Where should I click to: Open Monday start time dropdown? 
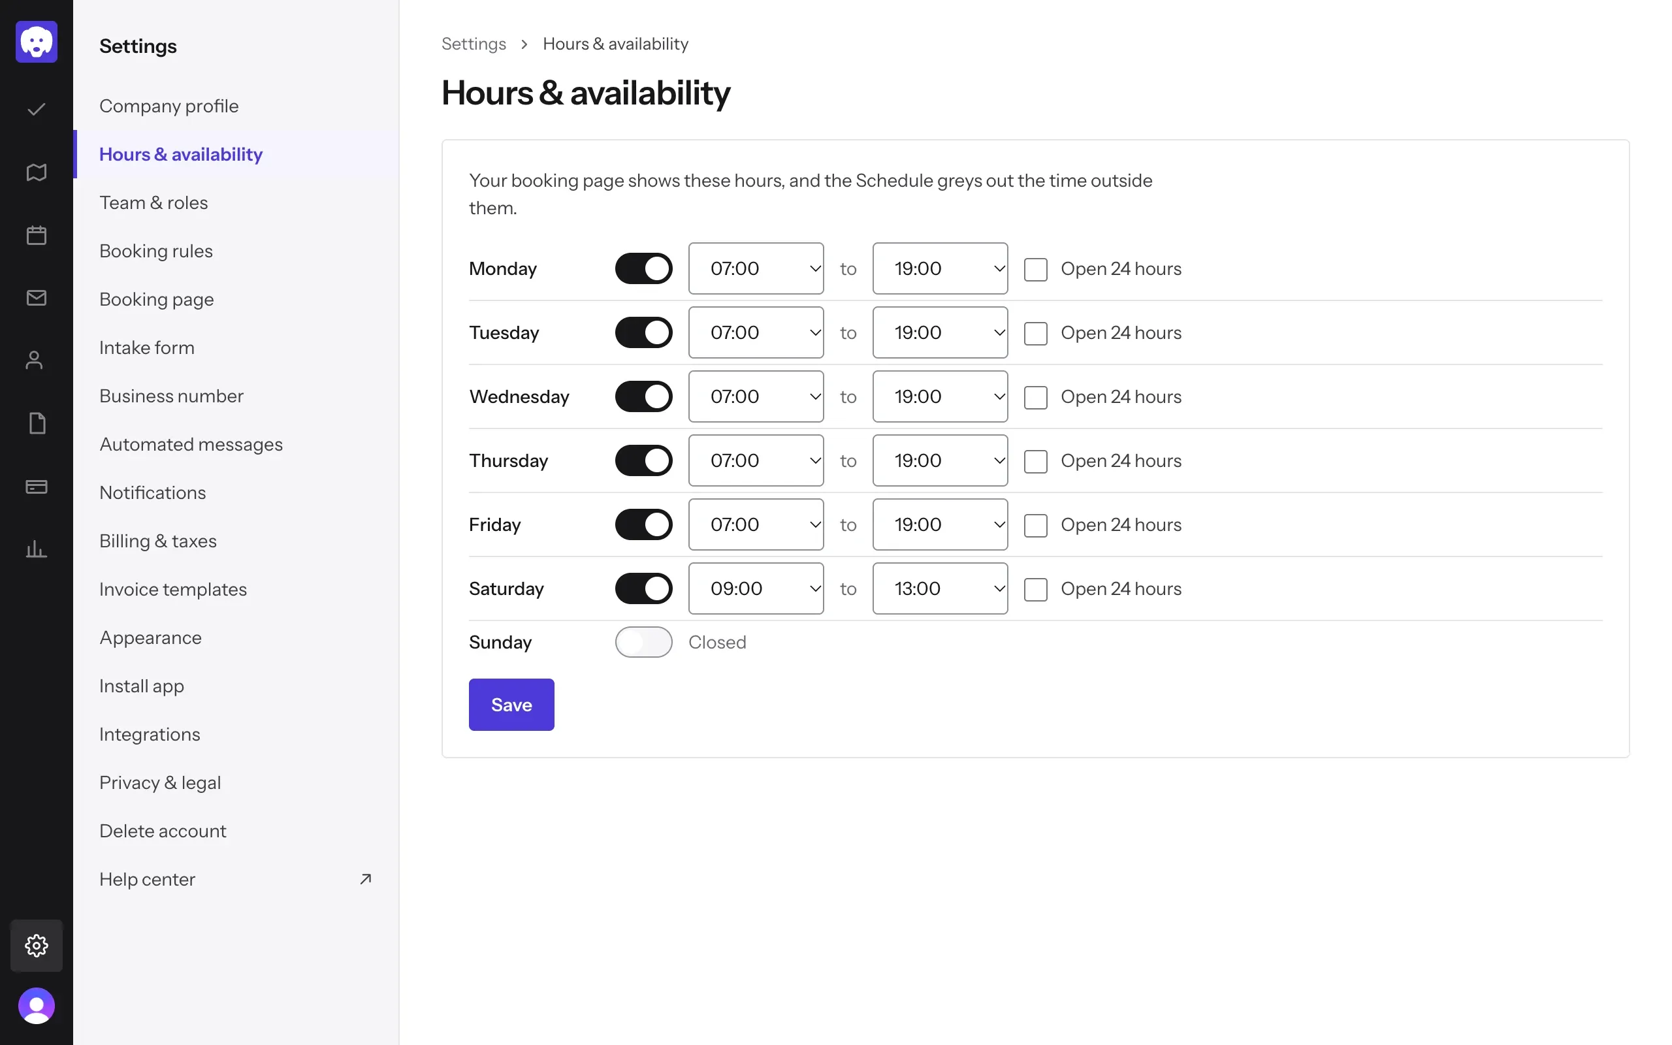(756, 268)
